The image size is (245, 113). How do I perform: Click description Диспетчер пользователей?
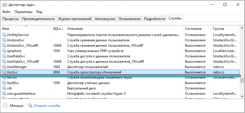click(x=88, y=67)
